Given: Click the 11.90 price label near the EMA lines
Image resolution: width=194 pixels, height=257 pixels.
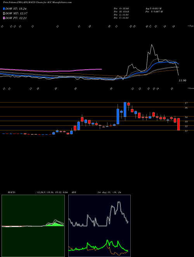Looking at the screenshot, I should tap(182, 81).
